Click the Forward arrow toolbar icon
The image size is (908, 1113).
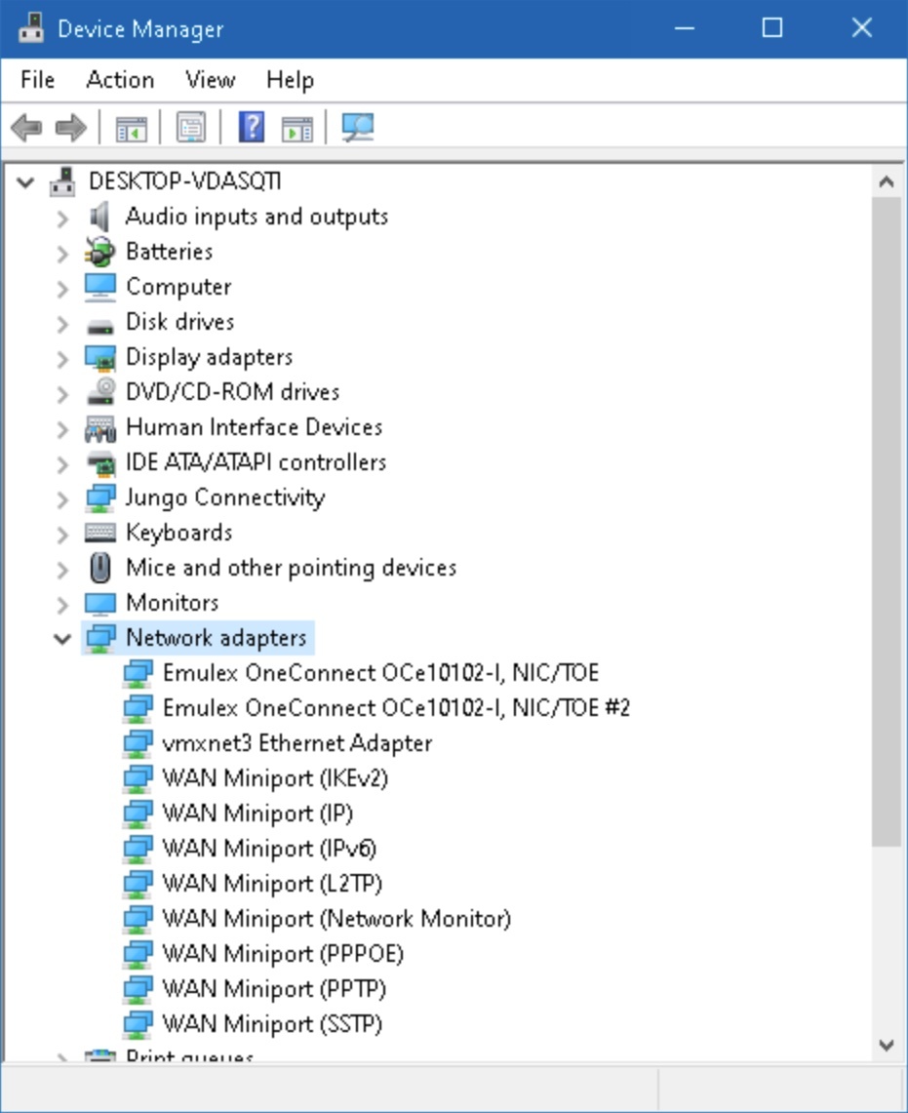pyautogui.click(x=70, y=128)
